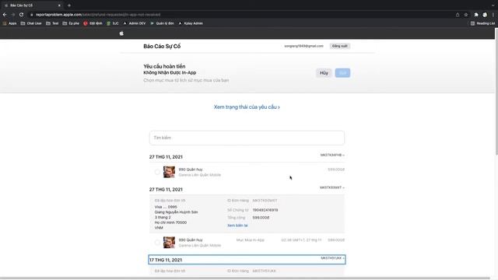This screenshot has width=498, height=280.
Task: Click the Đăng xuất sign-out button
Action: click(339, 46)
